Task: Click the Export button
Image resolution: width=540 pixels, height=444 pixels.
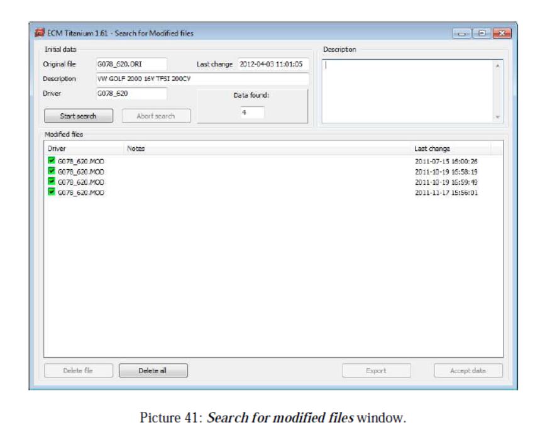Action: [x=377, y=370]
